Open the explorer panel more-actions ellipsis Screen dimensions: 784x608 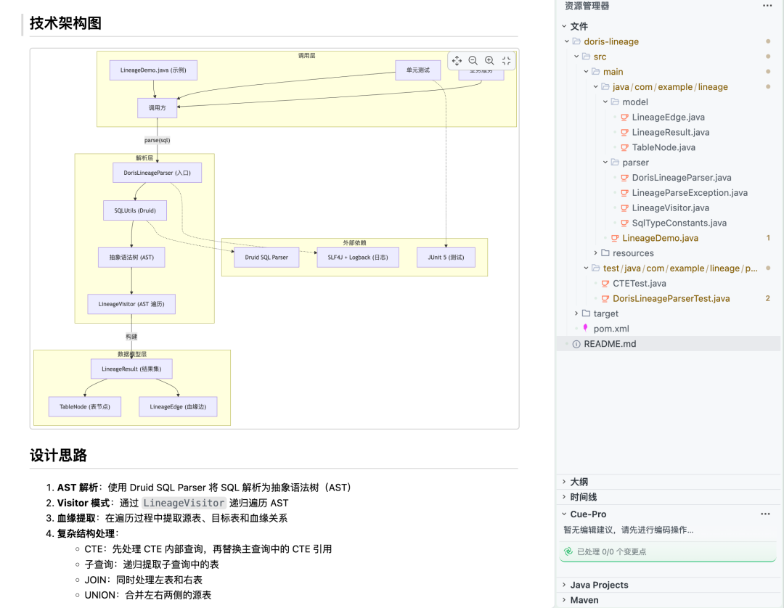tap(767, 6)
